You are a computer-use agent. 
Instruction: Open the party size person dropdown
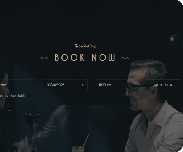pyautogui.click(x=18, y=85)
